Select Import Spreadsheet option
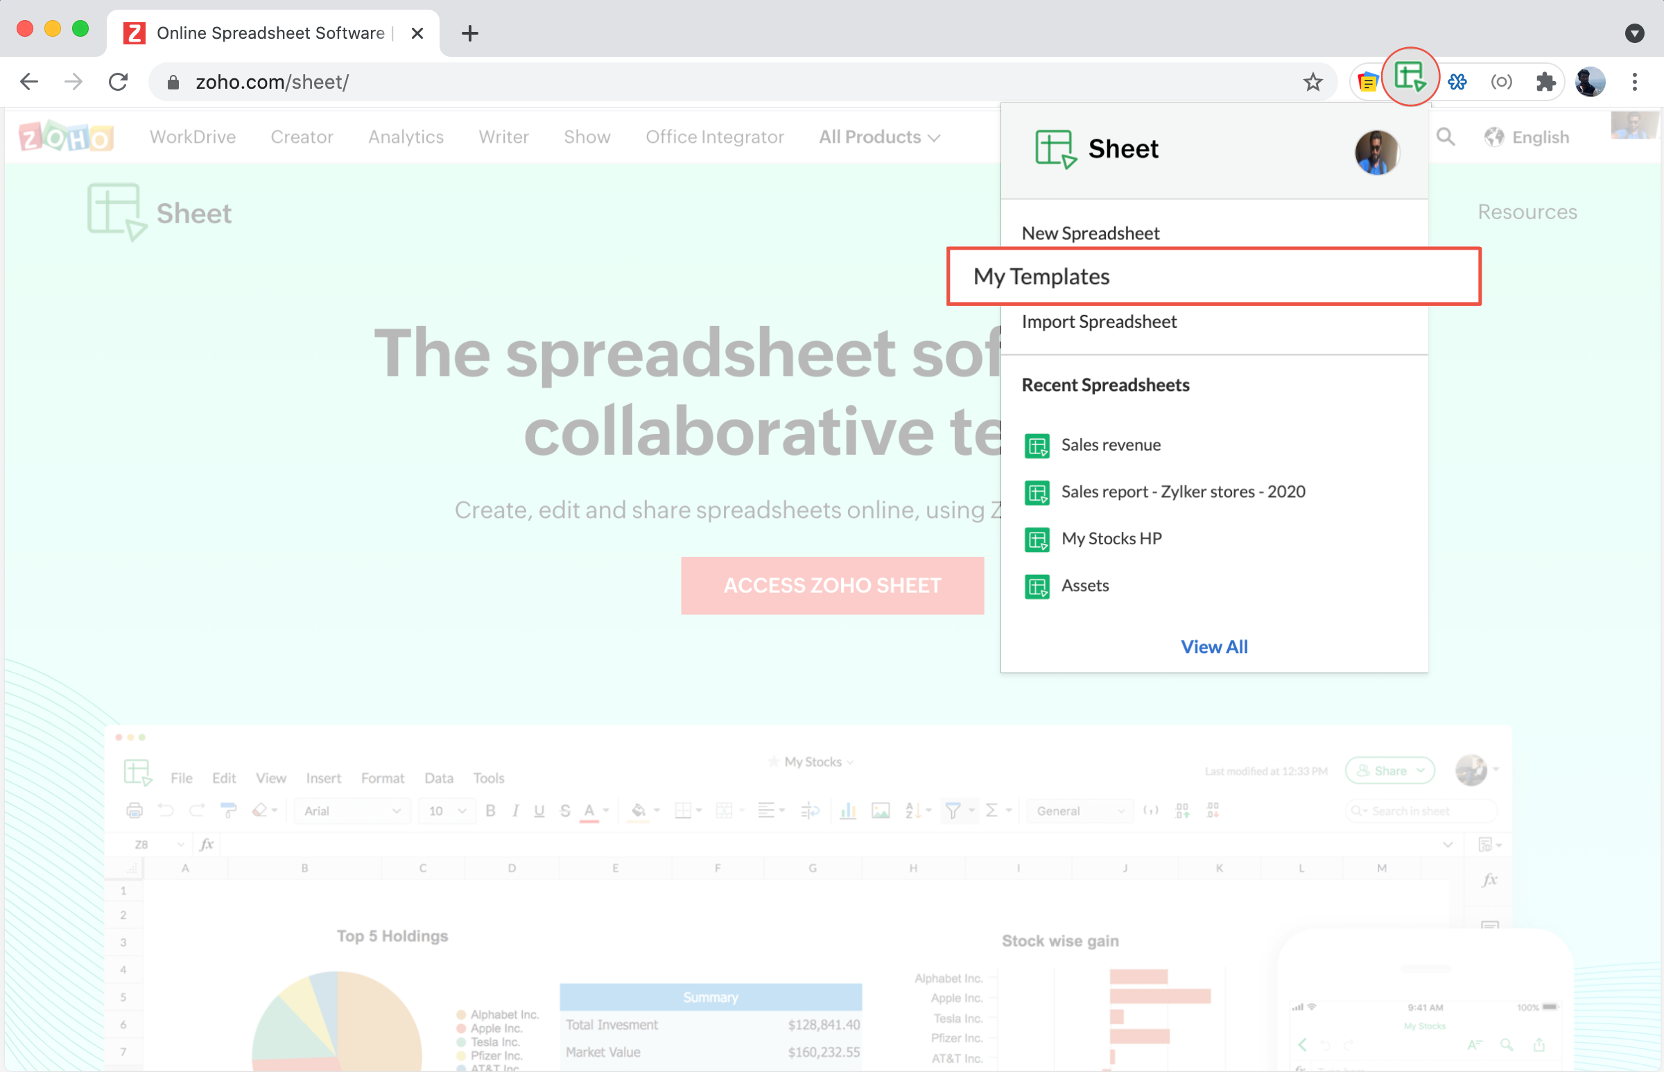Screen dimensions: 1664x1072 click(1099, 322)
